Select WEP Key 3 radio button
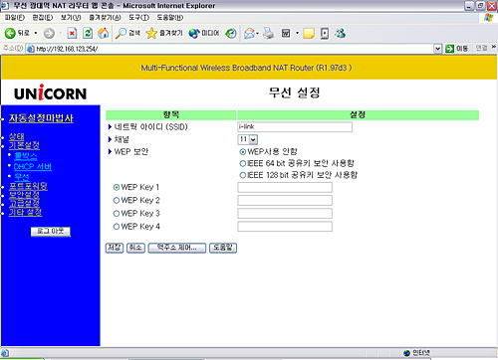The image size is (498, 360). point(117,214)
